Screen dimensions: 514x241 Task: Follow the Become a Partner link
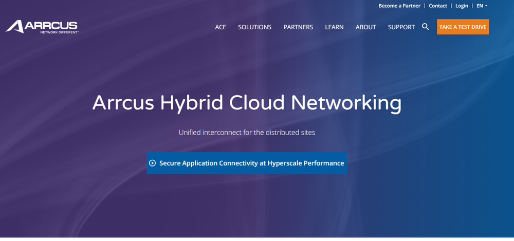click(399, 6)
